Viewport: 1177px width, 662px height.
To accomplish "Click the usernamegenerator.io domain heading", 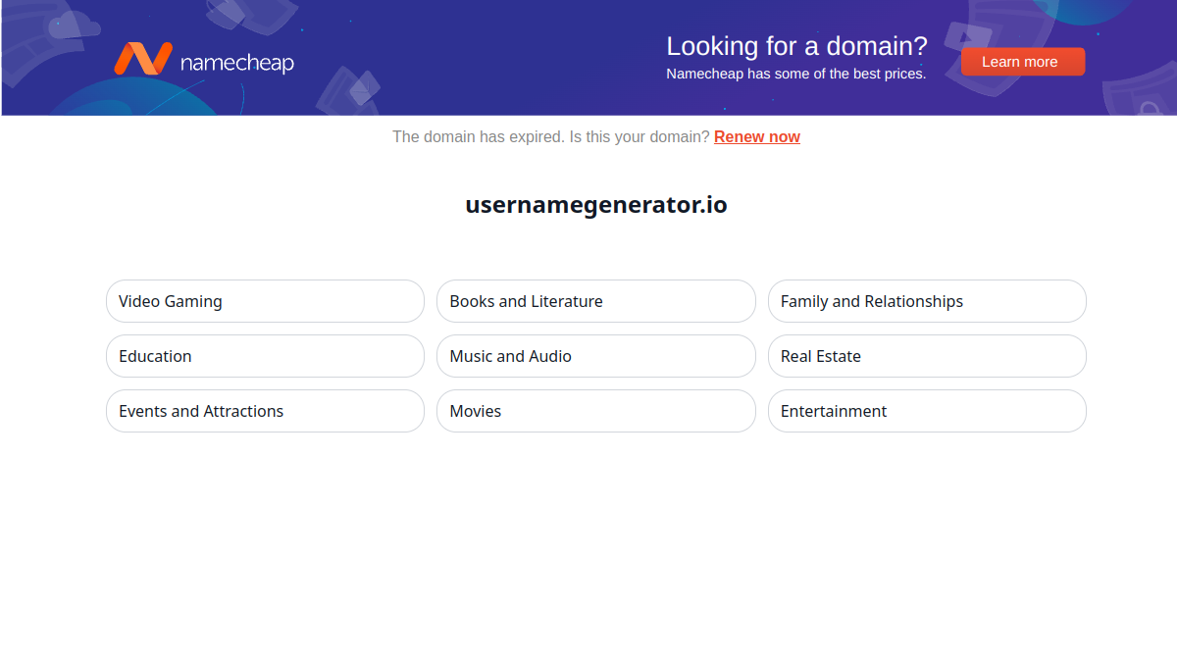I will point(596,205).
